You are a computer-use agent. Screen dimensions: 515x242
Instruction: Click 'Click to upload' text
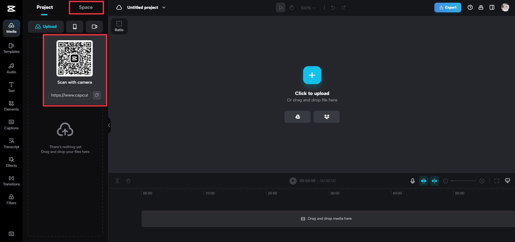(x=312, y=93)
